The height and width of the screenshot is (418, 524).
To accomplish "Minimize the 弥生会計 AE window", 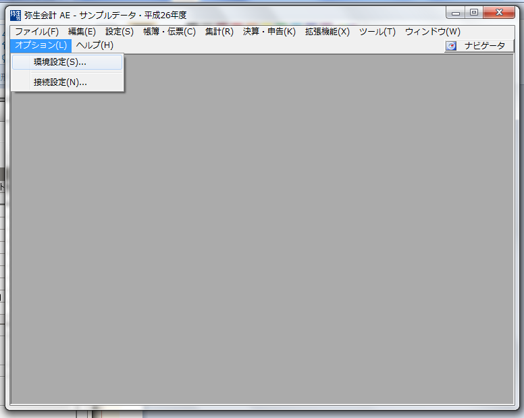I will (x=457, y=13).
